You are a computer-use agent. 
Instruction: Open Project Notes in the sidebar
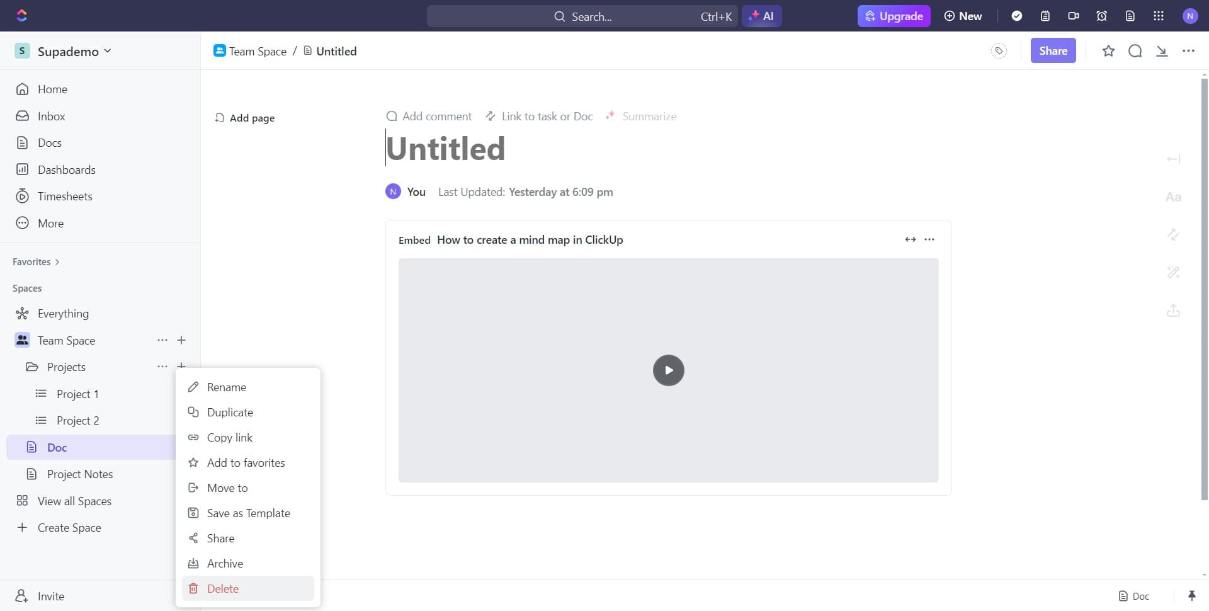click(x=80, y=474)
